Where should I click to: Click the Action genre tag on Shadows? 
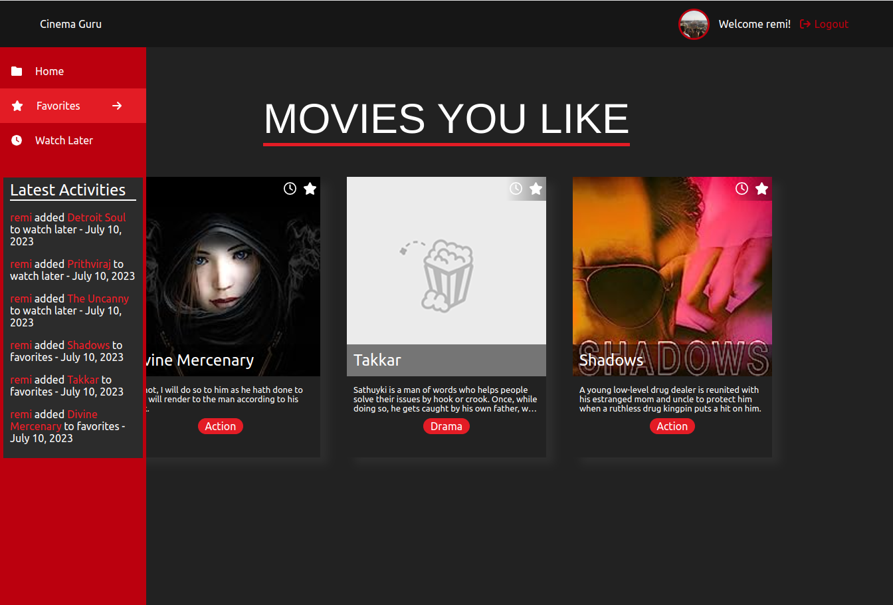click(x=672, y=426)
